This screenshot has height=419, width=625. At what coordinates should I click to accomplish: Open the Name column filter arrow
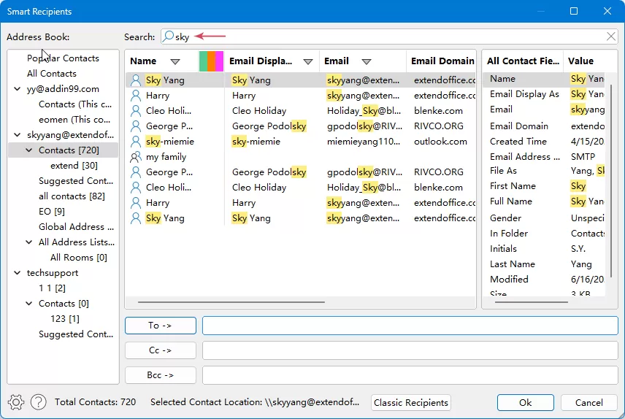[175, 61]
